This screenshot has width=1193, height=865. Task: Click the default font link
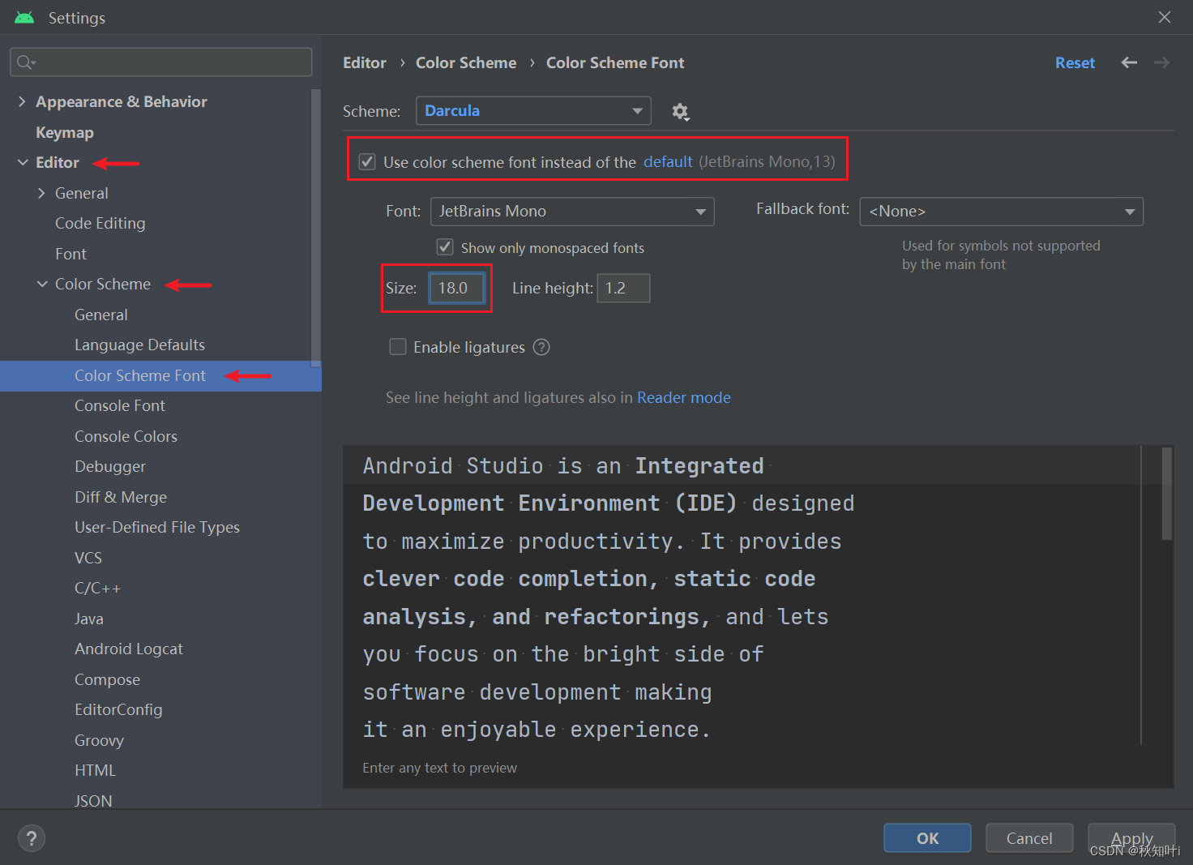coord(668,161)
